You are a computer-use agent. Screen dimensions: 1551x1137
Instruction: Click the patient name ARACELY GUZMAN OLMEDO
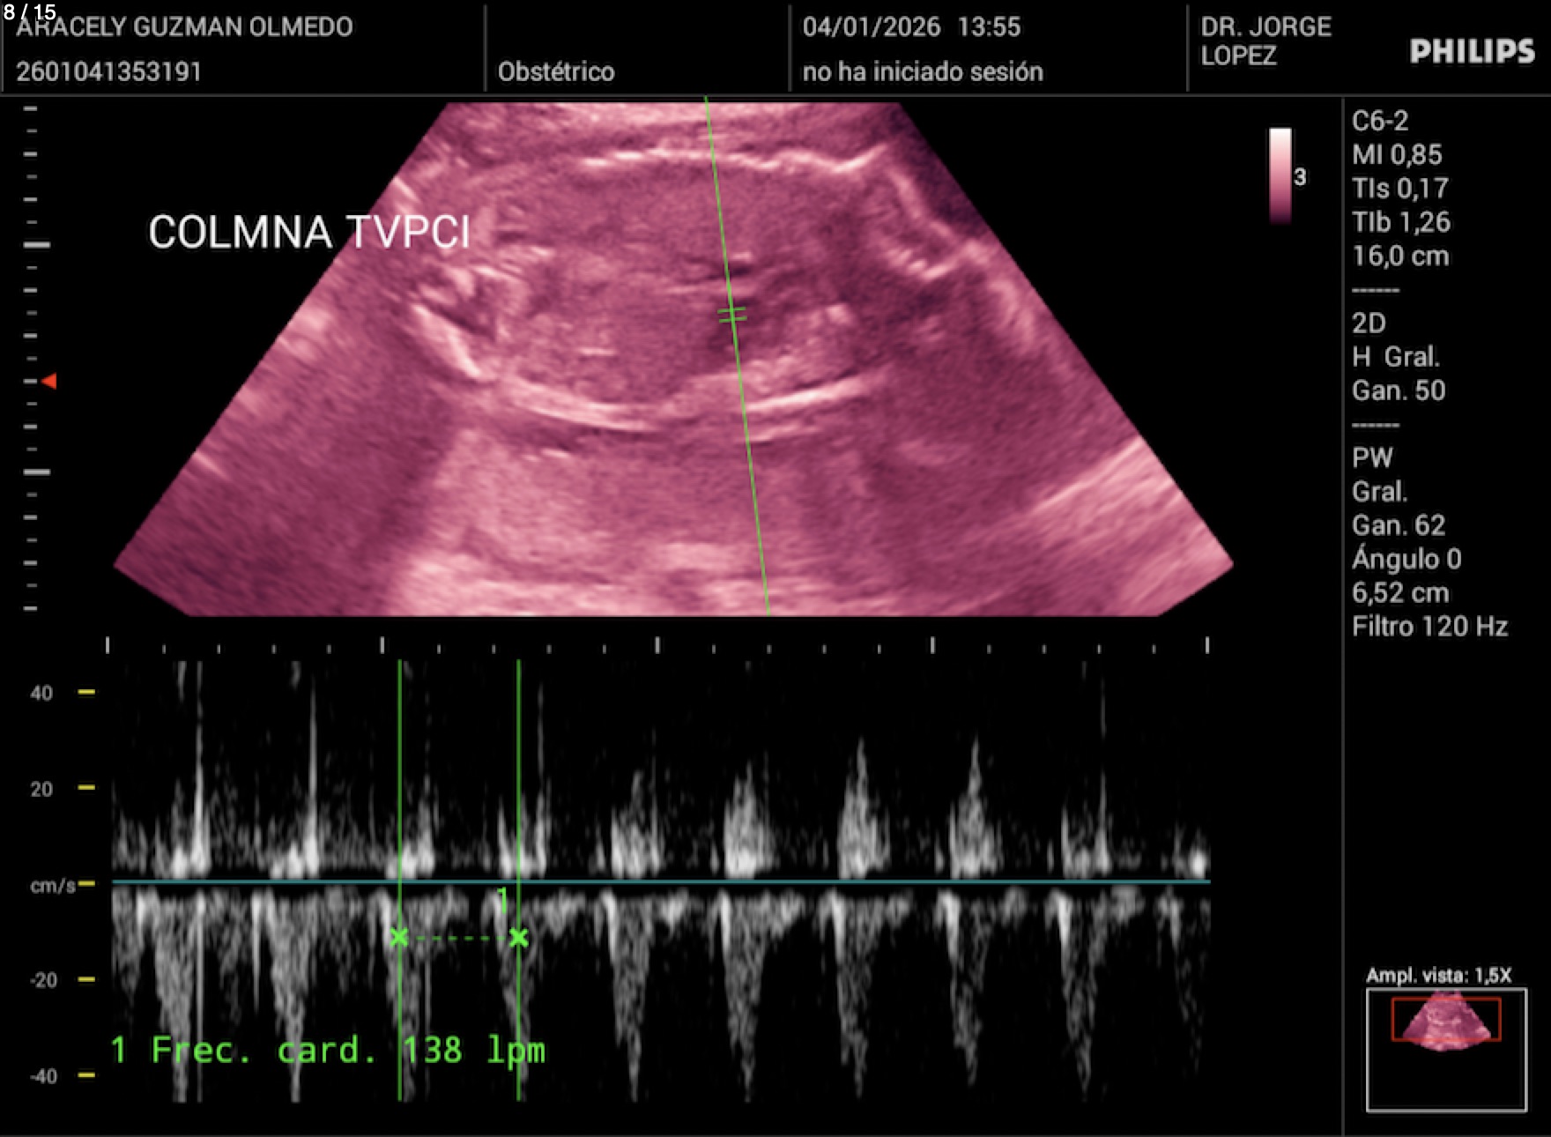click(x=184, y=27)
